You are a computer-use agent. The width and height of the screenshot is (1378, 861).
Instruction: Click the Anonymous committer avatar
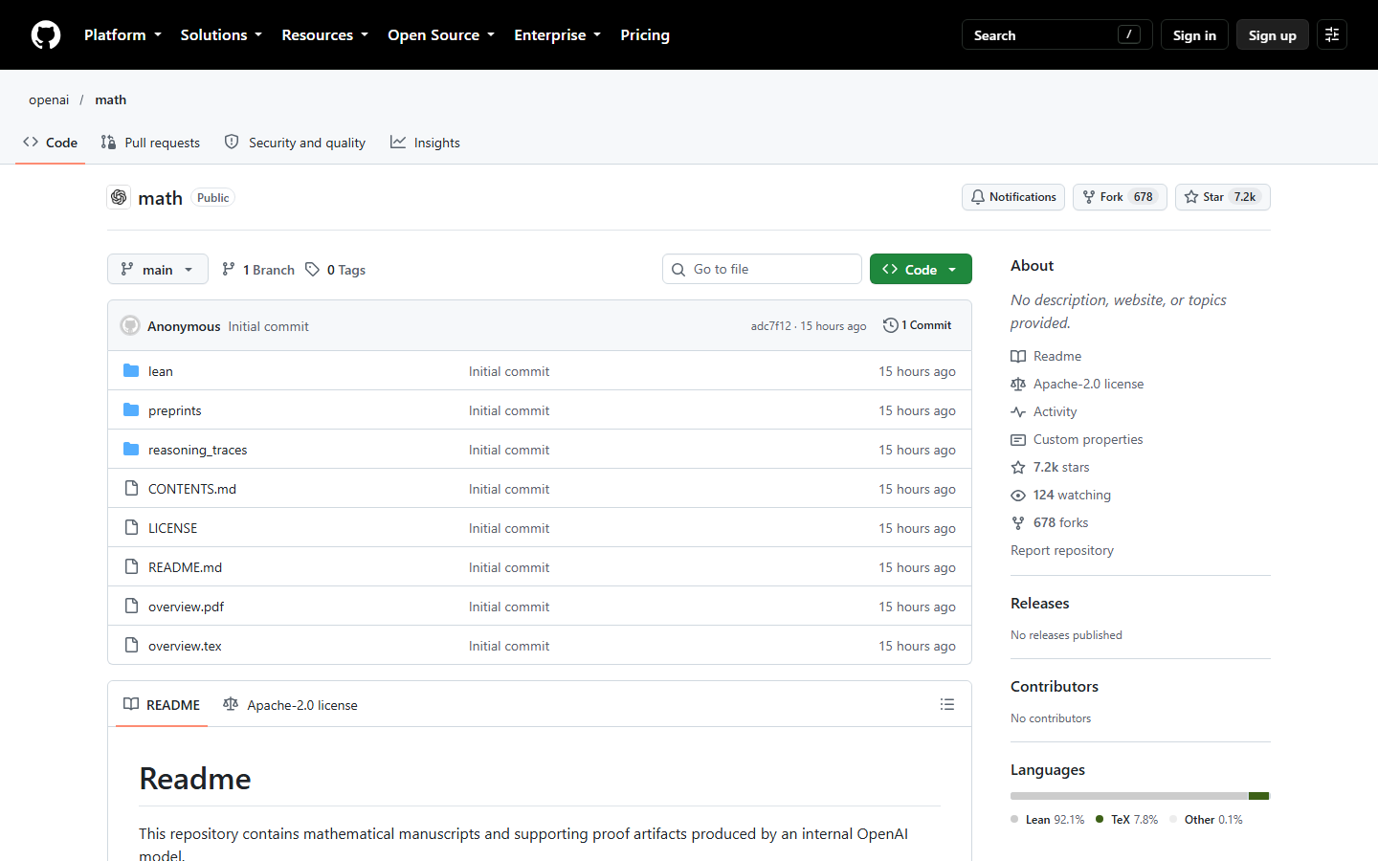(130, 325)
